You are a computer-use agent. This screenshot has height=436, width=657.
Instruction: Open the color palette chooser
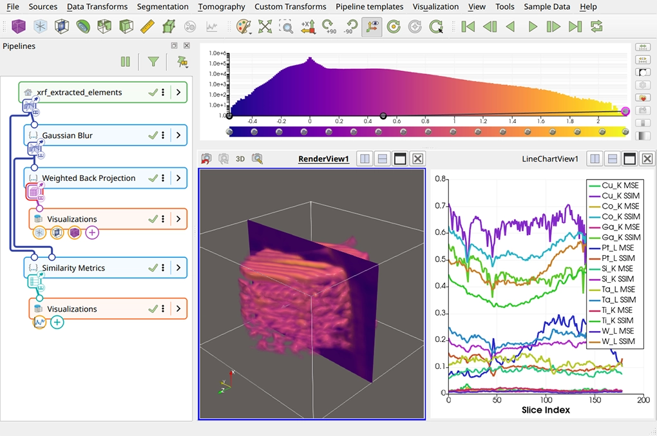(243, 26)
